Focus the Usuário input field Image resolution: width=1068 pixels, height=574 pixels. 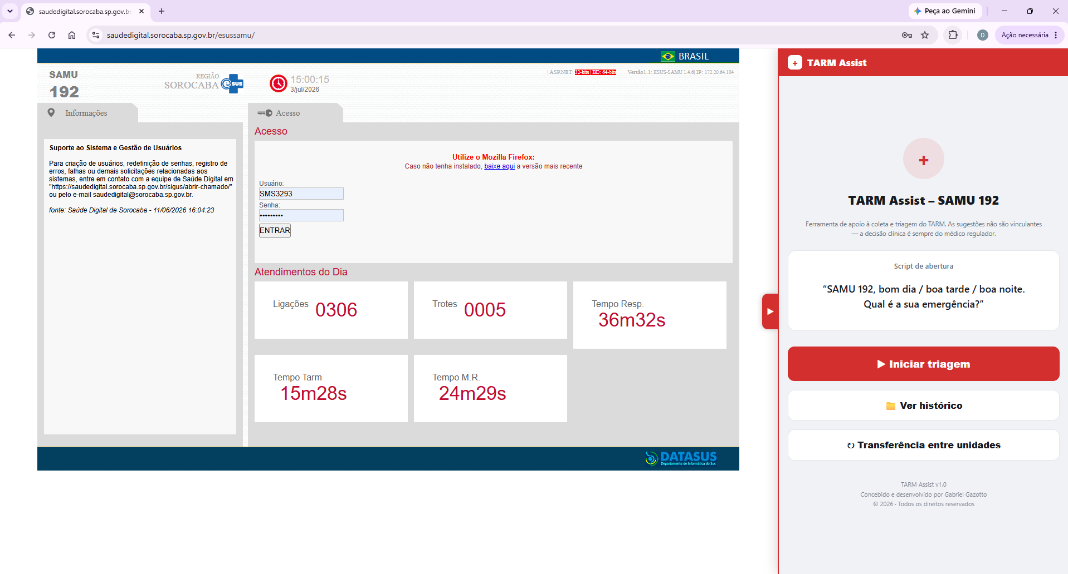(301, 194)
